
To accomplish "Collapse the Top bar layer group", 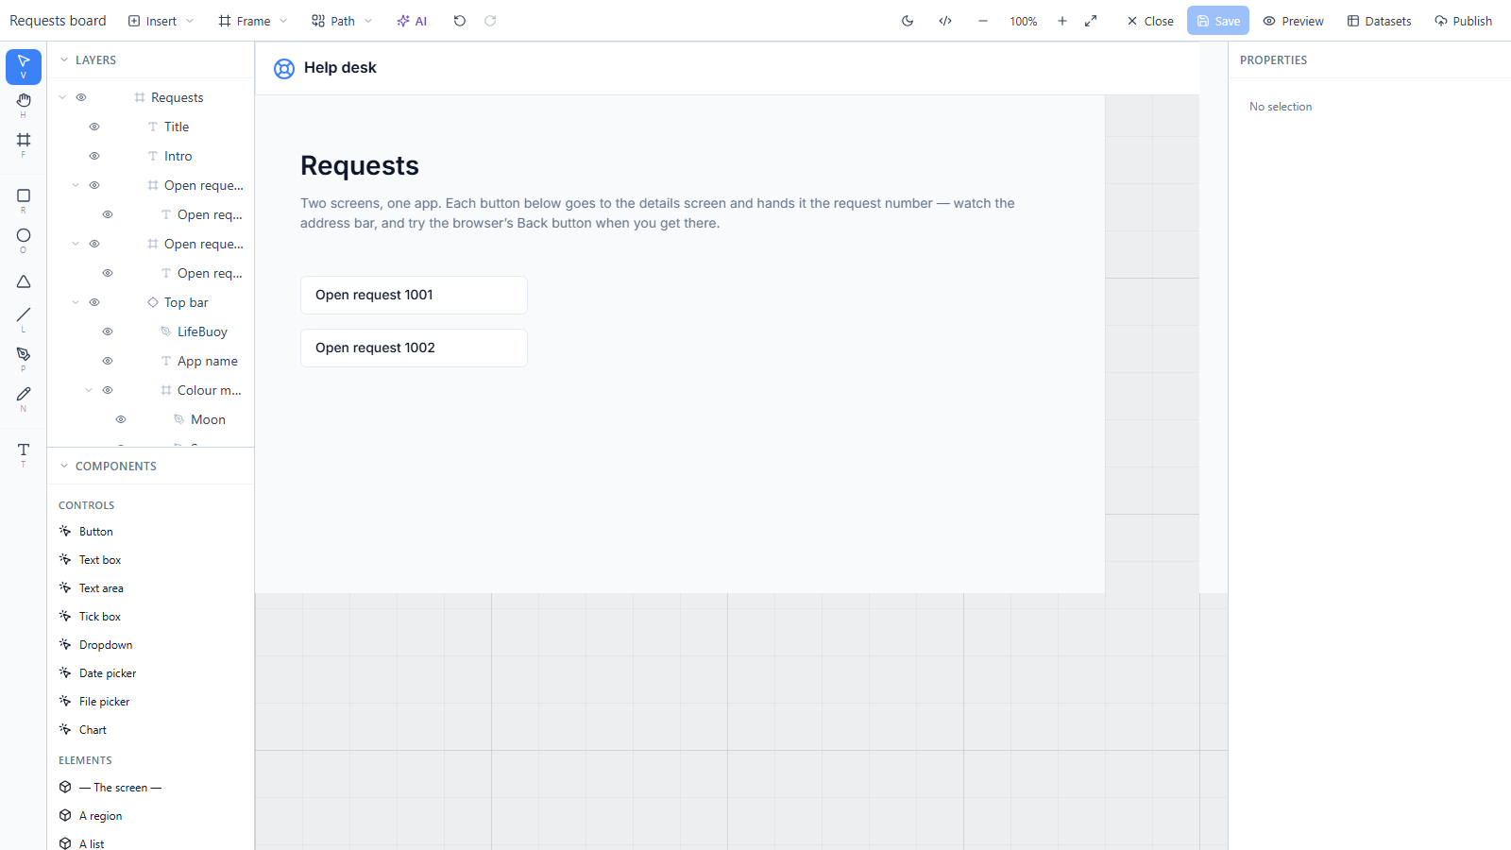I will click(76, 302).
